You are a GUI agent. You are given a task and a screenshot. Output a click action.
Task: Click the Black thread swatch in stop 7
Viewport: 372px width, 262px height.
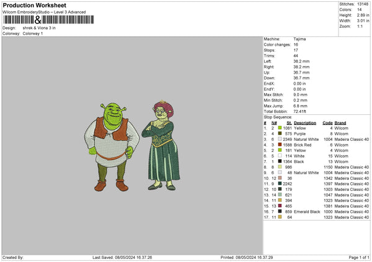(280, 161)
